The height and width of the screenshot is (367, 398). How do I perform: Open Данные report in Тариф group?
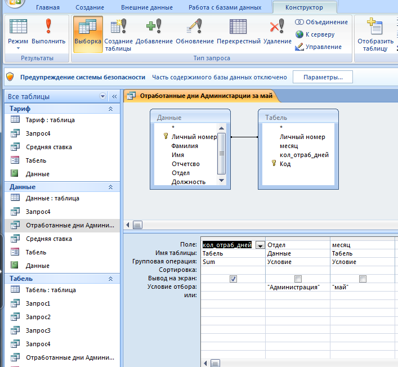coord(62,174)
